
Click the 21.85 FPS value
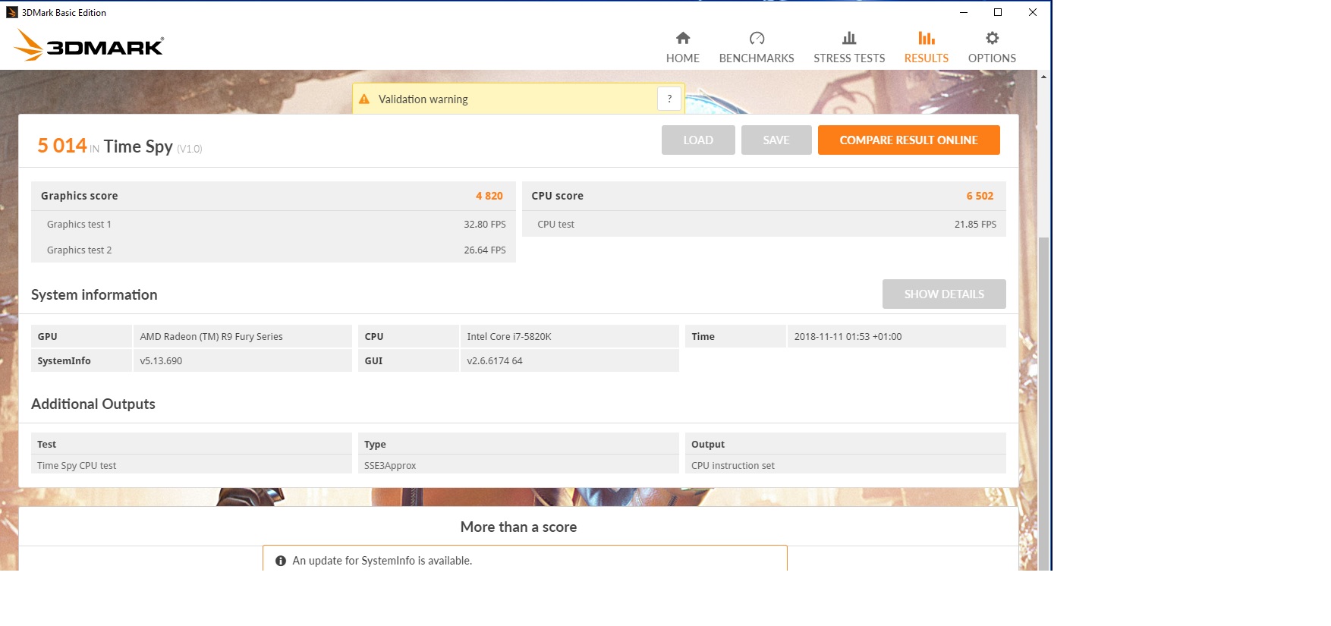tap(975, 225)
